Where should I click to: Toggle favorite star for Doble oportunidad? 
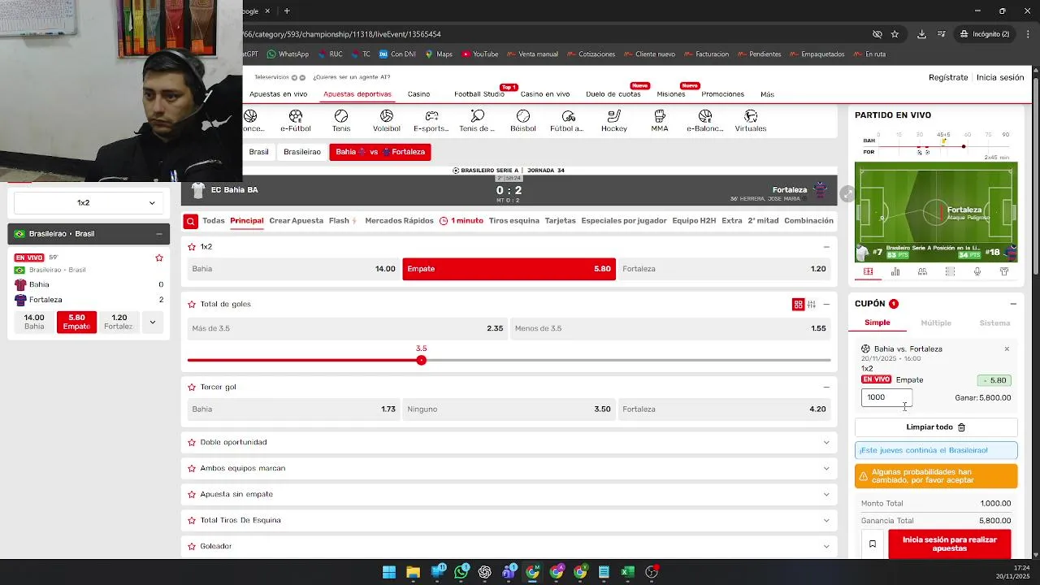pos(192,443)
